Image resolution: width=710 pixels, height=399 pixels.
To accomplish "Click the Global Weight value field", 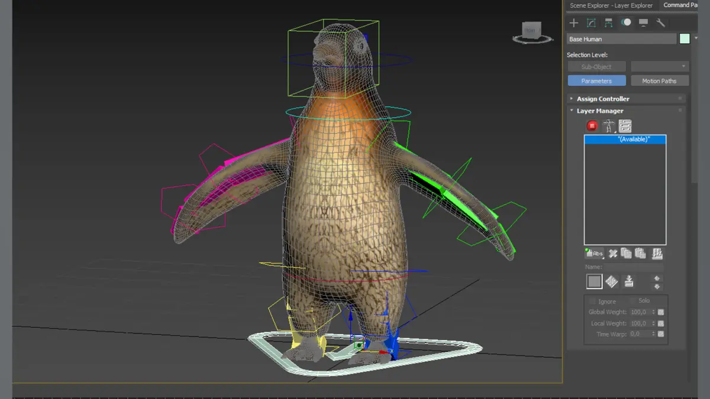I will [640, 312].
